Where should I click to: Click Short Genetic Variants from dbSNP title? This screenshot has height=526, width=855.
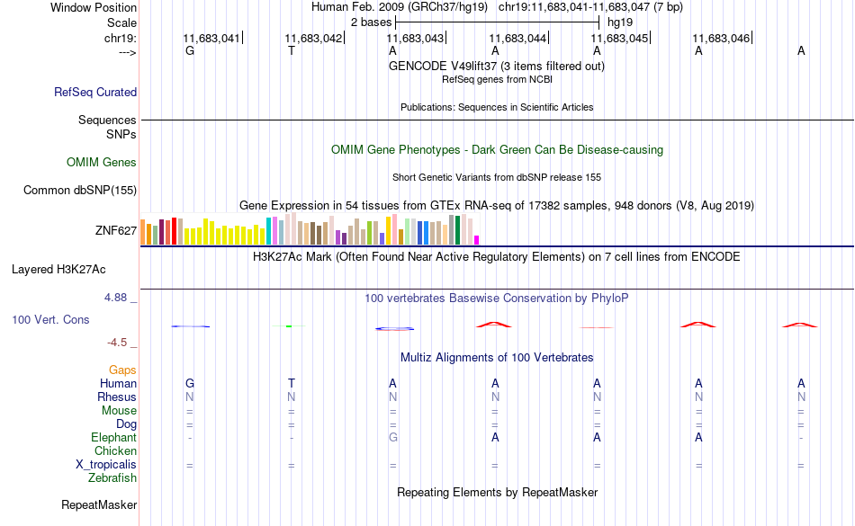coord(497,177)
